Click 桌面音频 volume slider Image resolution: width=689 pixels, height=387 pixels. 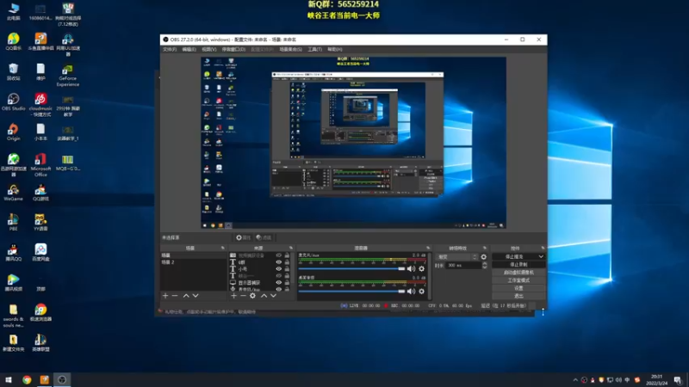click(x=351, y=292)
